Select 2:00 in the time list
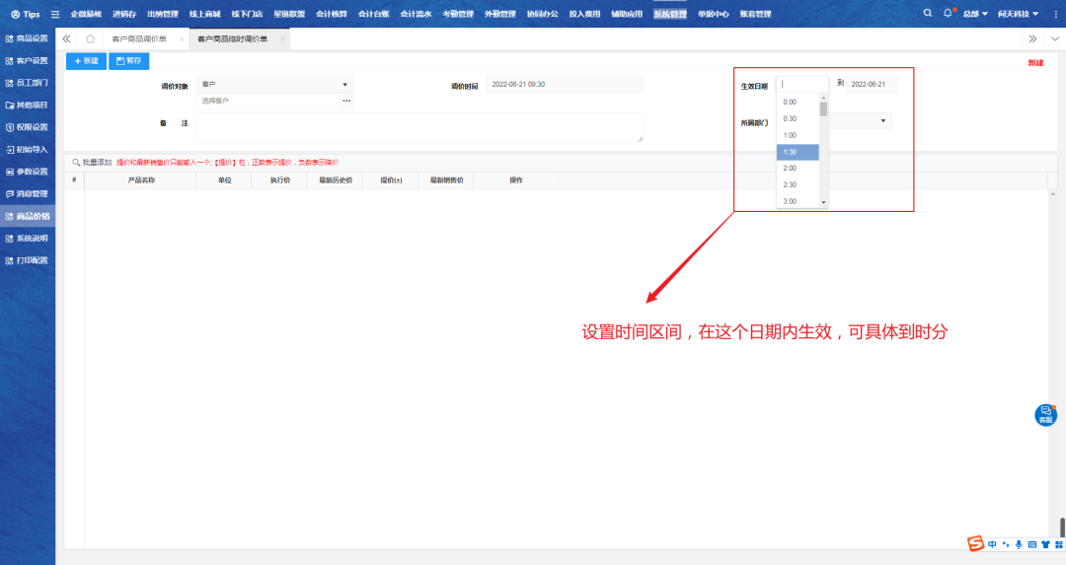The width and height of the screenshot is (1066, 565). (x=790, y=169)
